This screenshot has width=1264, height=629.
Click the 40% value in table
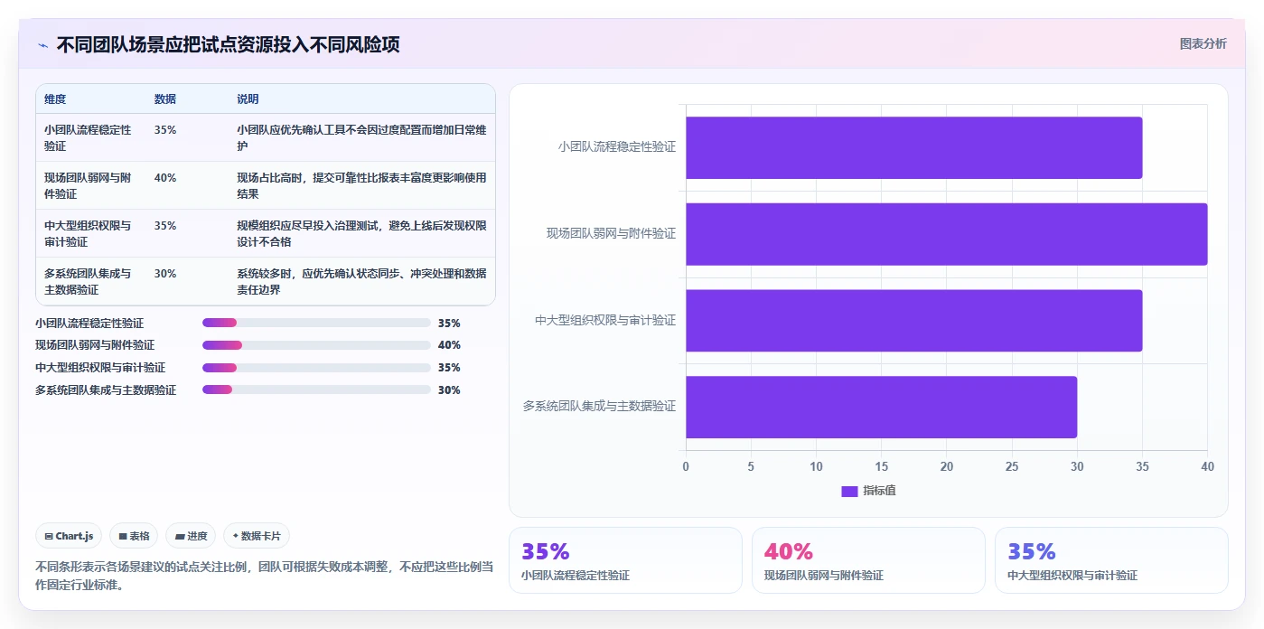165,178
